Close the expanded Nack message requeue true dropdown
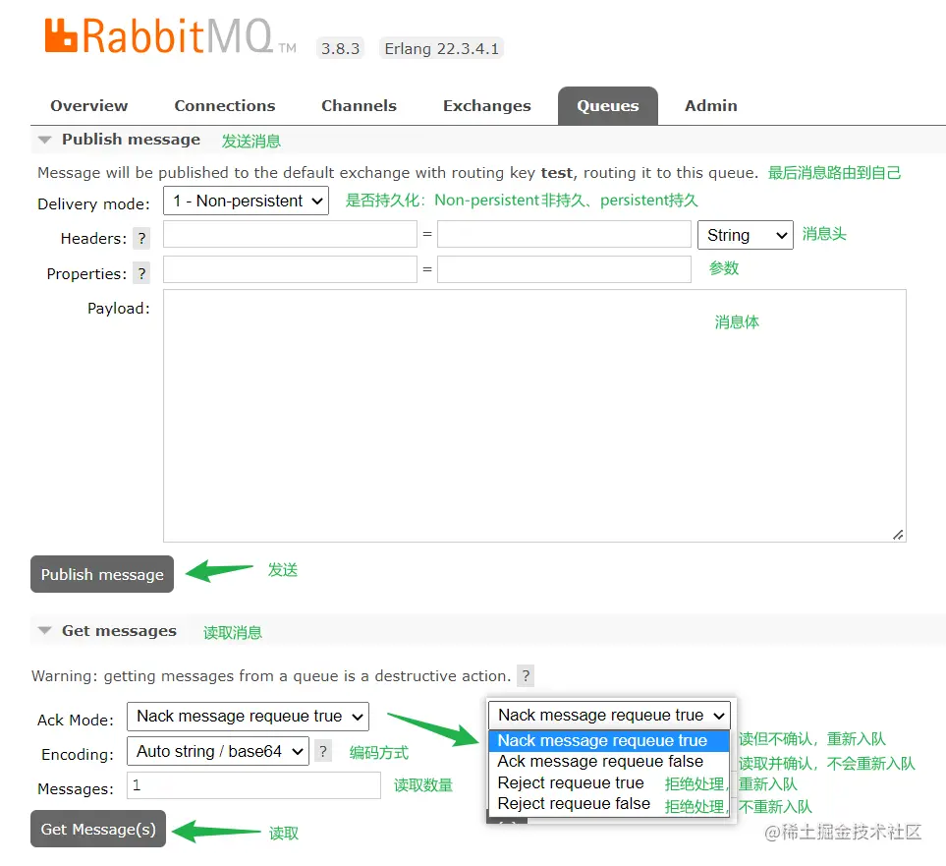The height and width of the screenshot is (866, 946). pyautogui.click(x=609, y=715)
